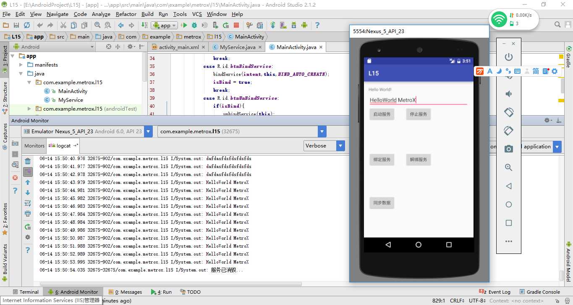This screenshot has height=305, width=573.
Task: Click the logcat Up the stack trace arrow
Action: 28,183
